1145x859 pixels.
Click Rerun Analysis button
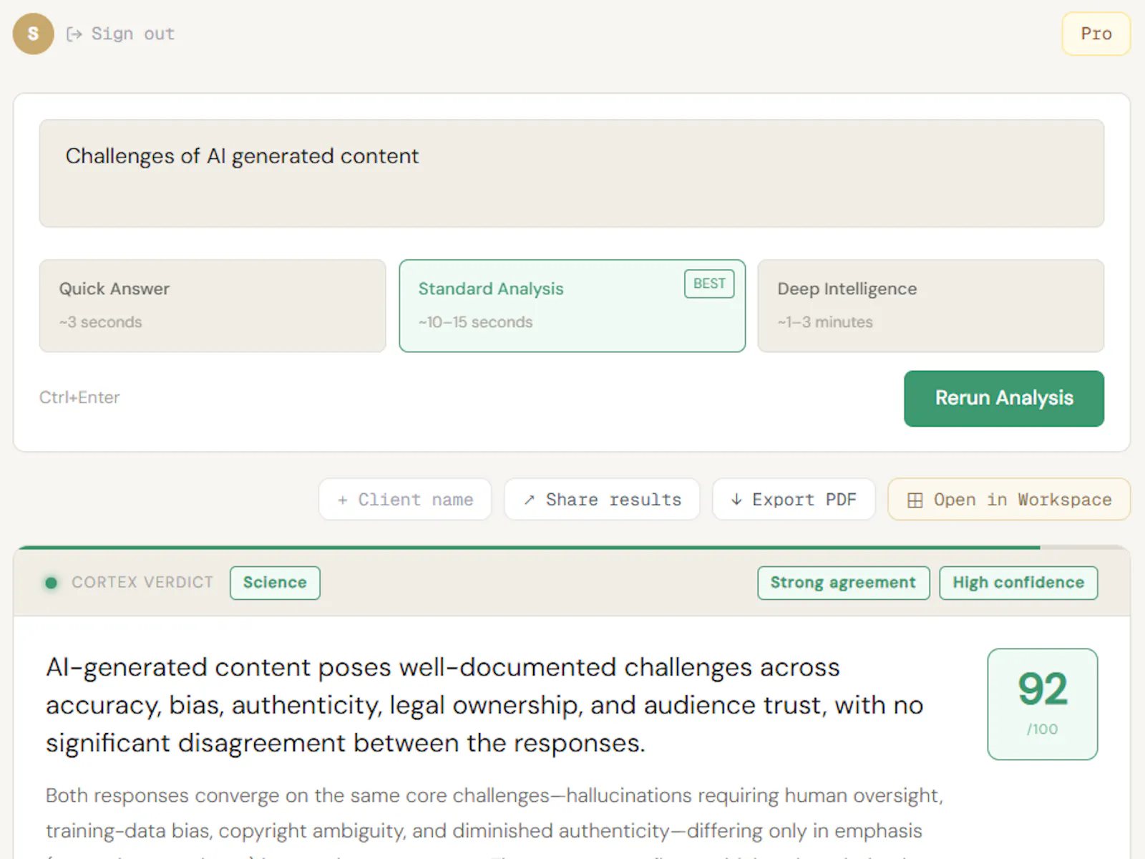pos(1003,398)
